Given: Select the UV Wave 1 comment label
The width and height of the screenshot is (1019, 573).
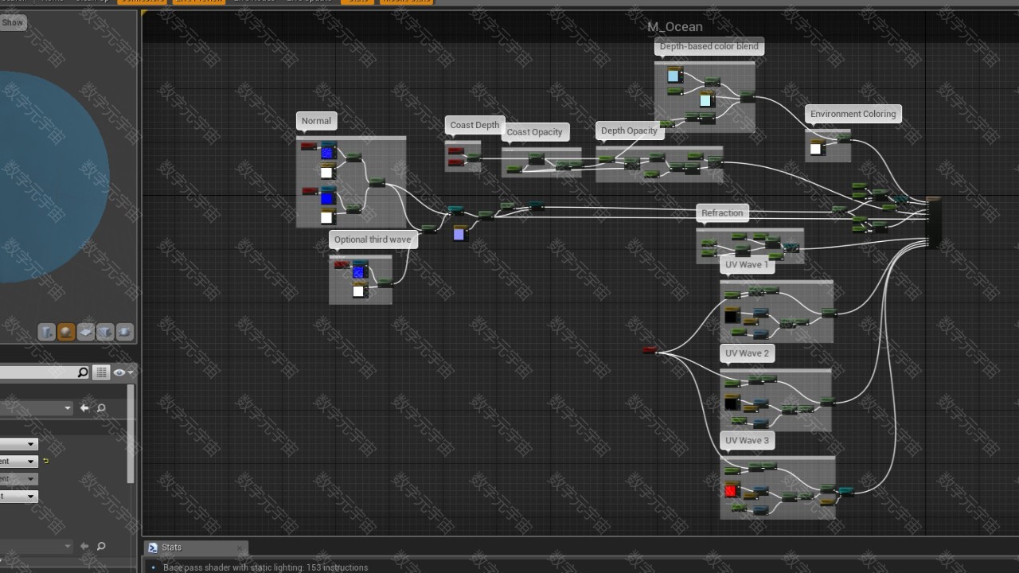Looking at the screenshot, I should 747,264.
